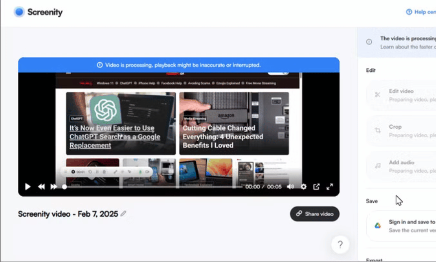
Task: Click the 00:05 duration text
Action: pyautogui.click(x=274, y=187)
